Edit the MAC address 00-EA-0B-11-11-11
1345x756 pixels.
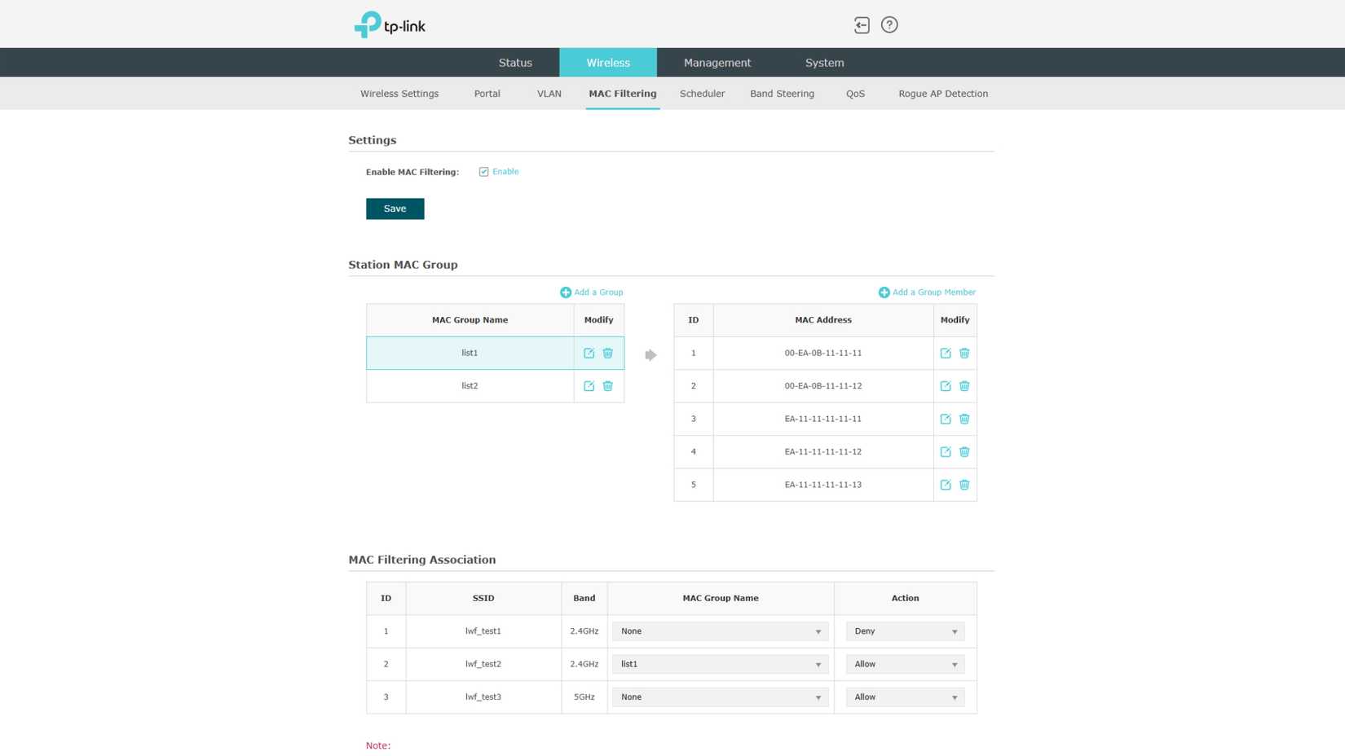pos(945,353)
